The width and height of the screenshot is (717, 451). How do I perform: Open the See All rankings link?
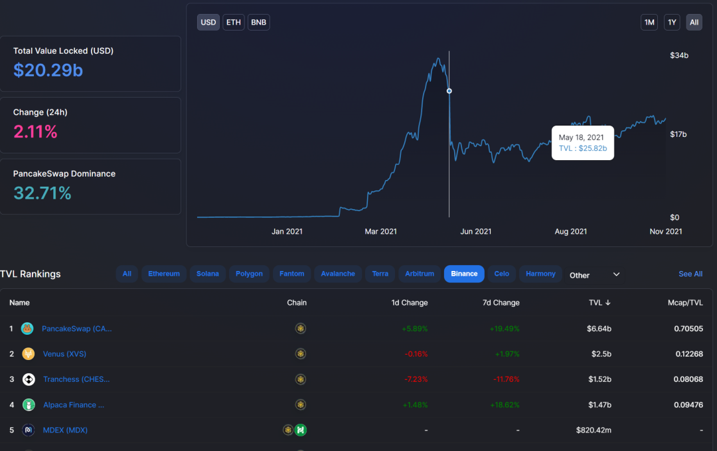[690, 274]
